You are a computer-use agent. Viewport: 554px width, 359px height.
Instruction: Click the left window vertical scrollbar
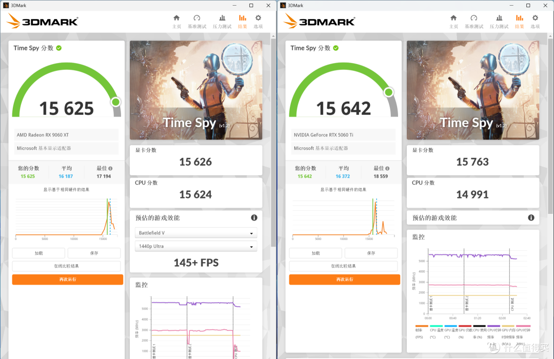pos(273,142)
